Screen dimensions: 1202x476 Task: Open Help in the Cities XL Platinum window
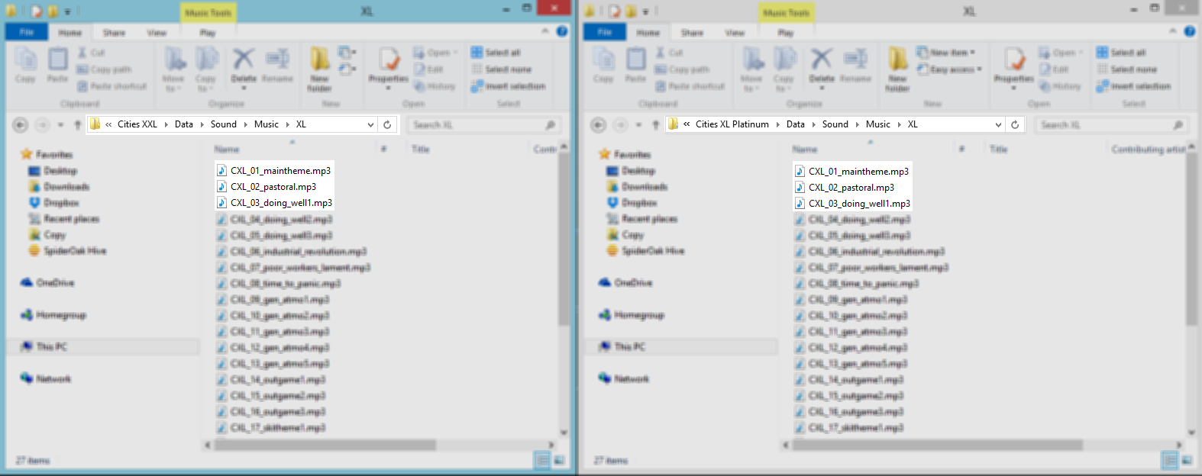[1189, 31]
